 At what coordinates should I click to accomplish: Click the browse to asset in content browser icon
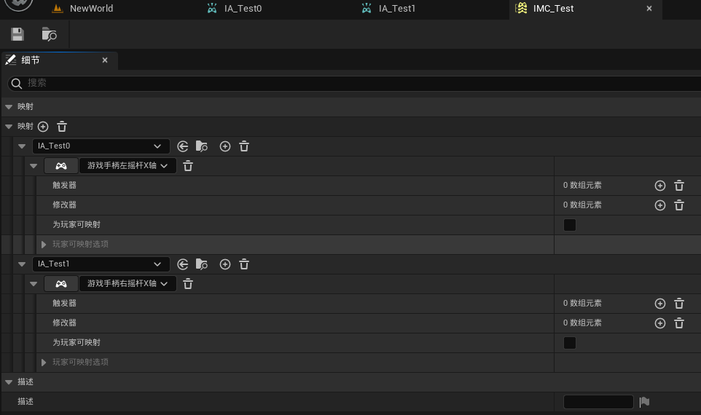(x=49, y=34)
